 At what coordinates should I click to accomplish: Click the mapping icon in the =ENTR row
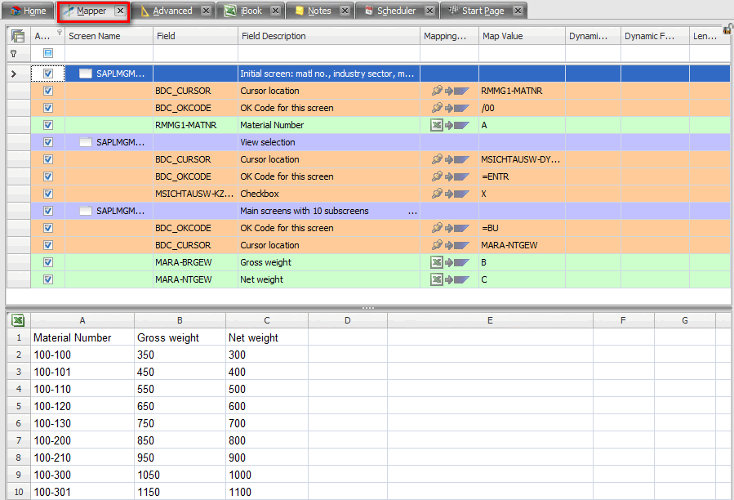tap(438, 176)
